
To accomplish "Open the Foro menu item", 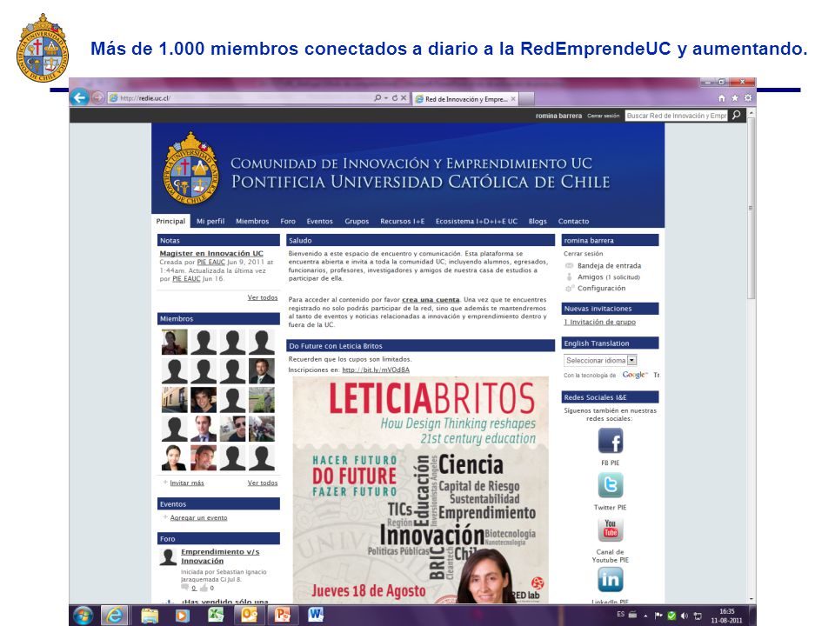I will click(288, 221).
